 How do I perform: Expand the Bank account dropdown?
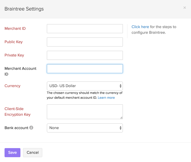click(85, 128)
